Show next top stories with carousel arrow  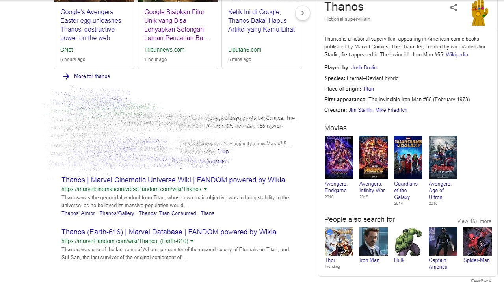pos(303,13)
